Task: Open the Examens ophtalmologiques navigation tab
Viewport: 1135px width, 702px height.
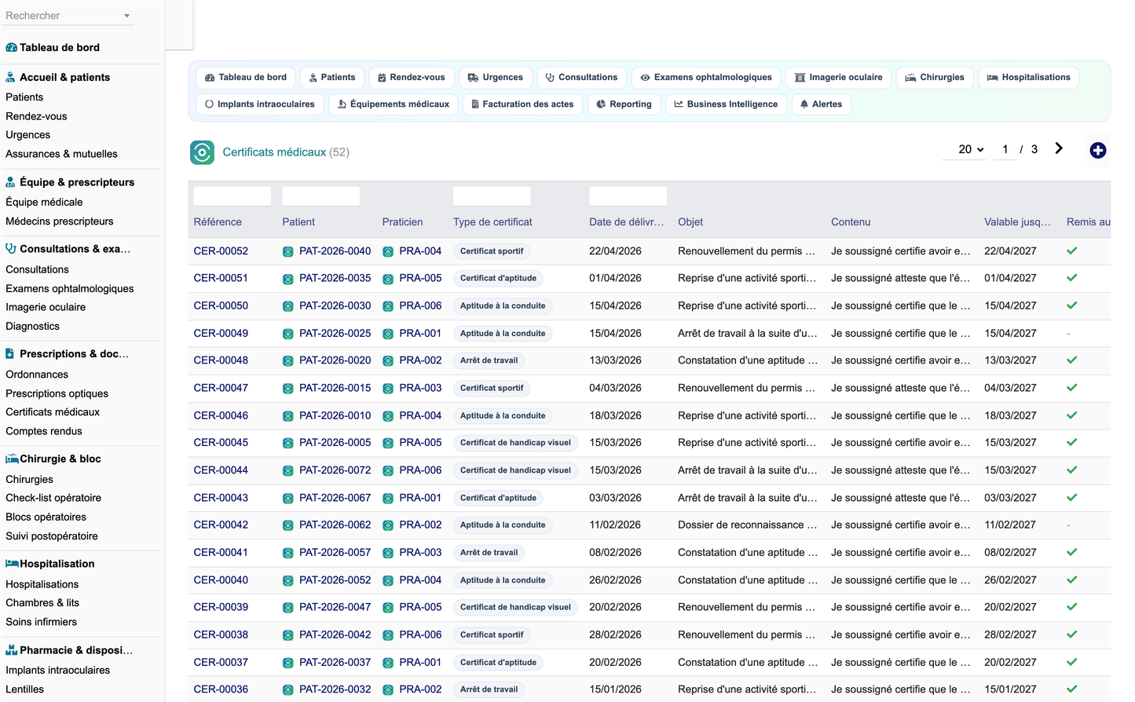Action: (706, 78)
